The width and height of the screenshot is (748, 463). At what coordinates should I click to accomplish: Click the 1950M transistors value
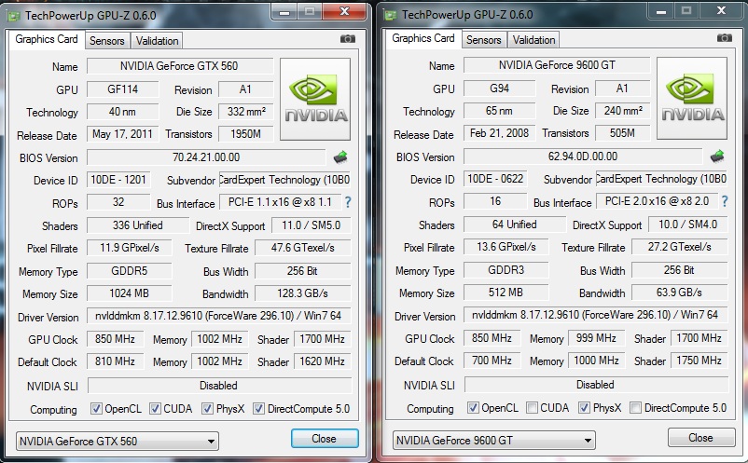click(245, 134)
